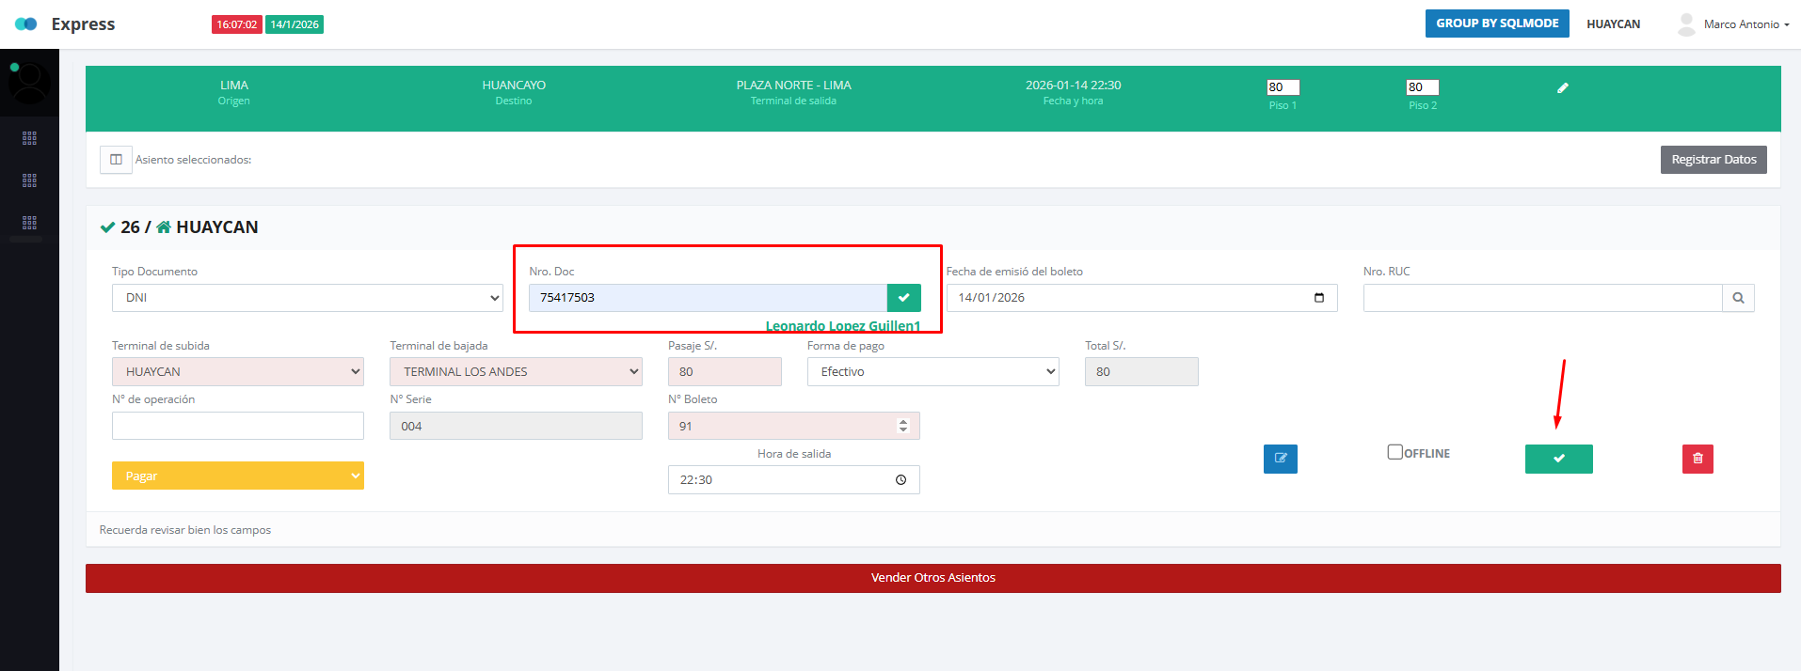Viewport: 1801px width, 671px height.
Task: Click the Registrar Datos button
Action: tap(1713, 160)
